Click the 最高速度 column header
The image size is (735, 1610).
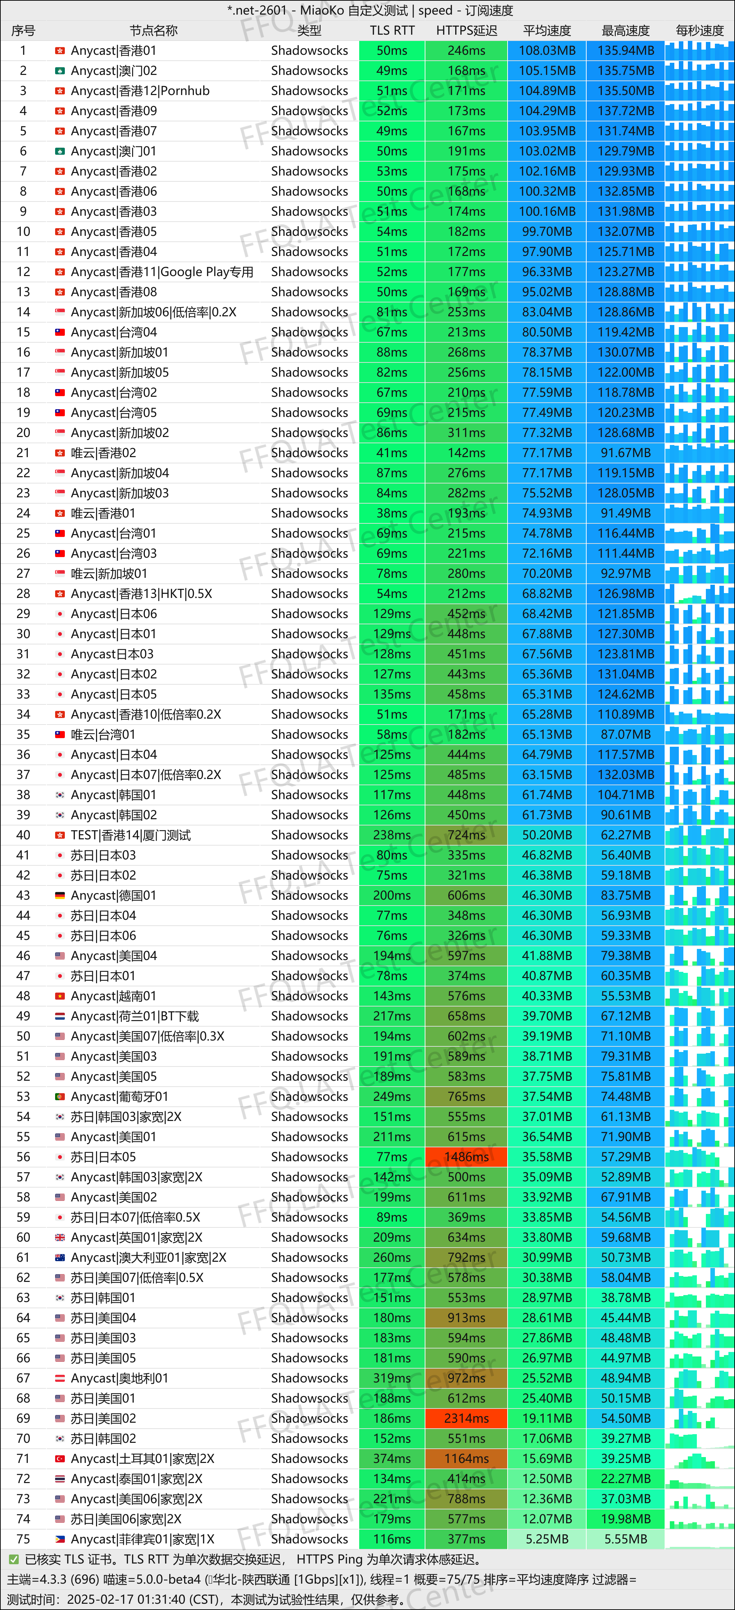point(626,31)
